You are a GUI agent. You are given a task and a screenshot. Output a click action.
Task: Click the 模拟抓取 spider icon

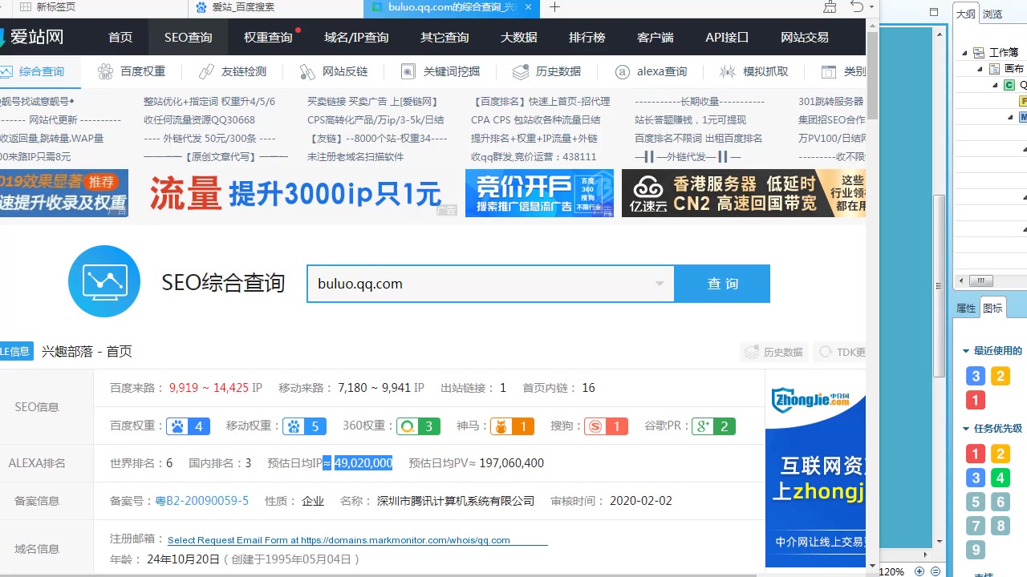728,71
